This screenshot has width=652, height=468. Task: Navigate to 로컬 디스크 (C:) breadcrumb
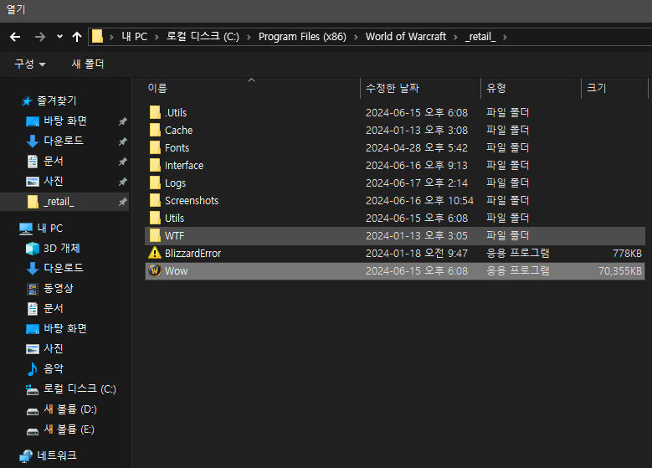(x=203, y=37)
